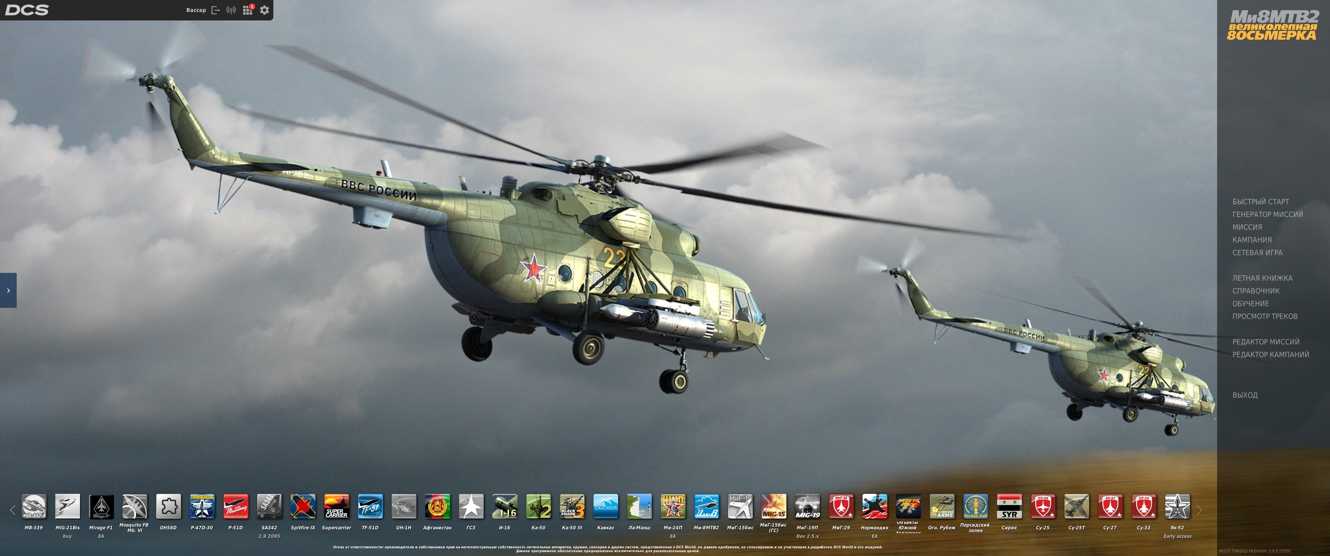Click MULTI THREAD PREVIEW version text
This screenshot has height=556, width=1330.
1255,551
